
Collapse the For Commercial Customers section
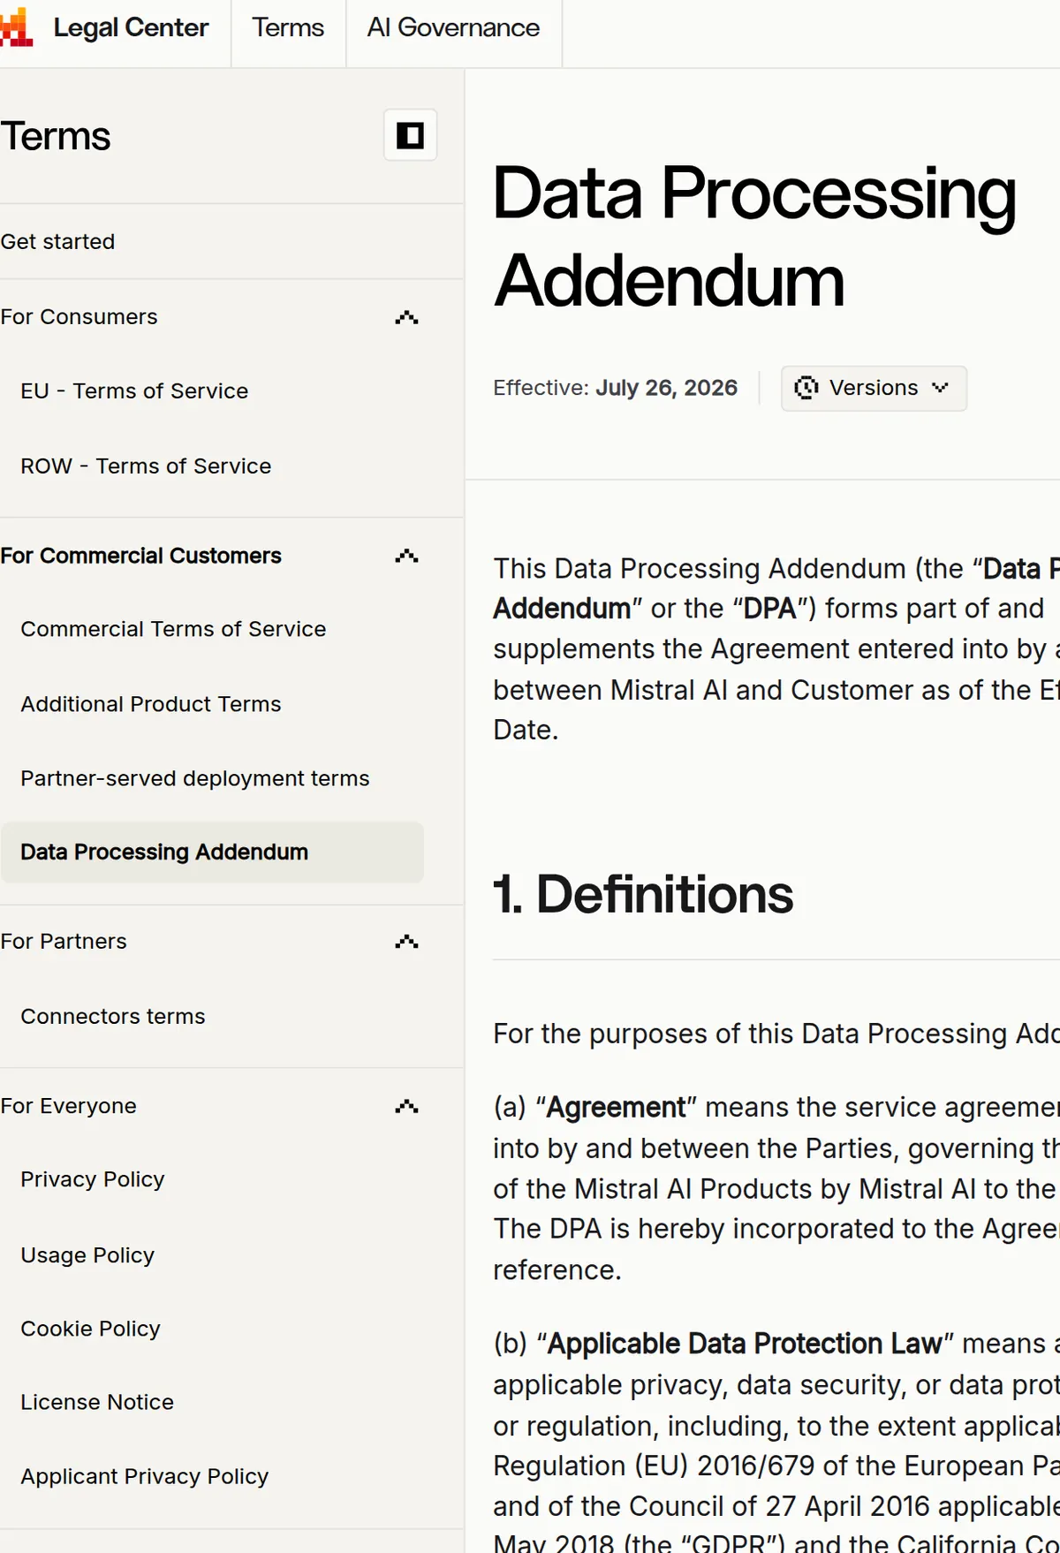tap(406, 556)
